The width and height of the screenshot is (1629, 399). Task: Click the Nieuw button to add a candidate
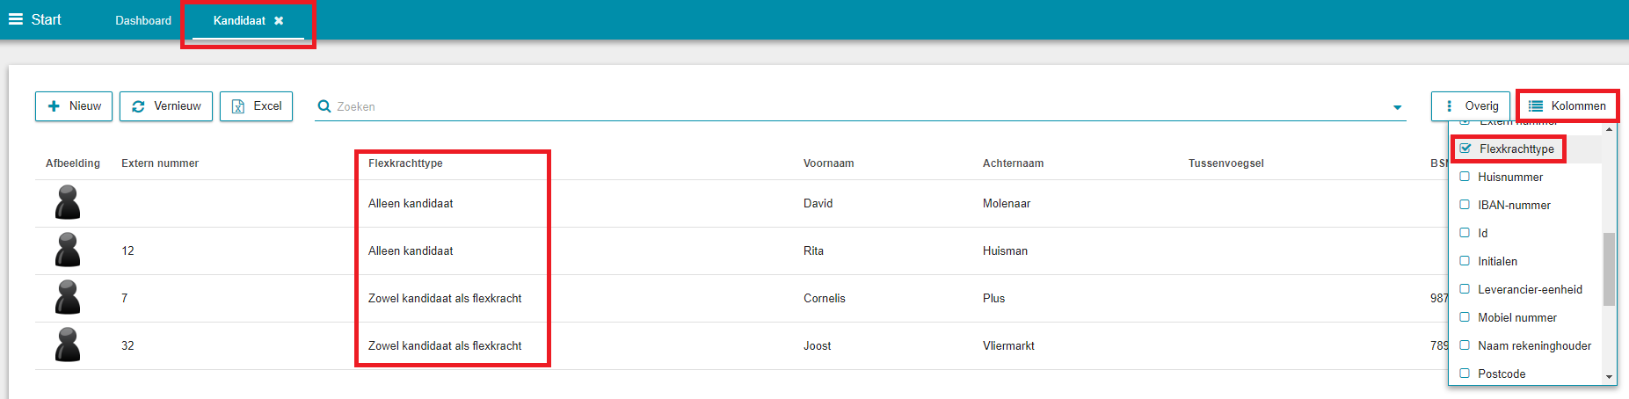(74, 106)
